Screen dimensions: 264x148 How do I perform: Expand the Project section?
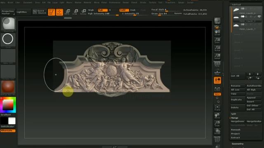235,134
